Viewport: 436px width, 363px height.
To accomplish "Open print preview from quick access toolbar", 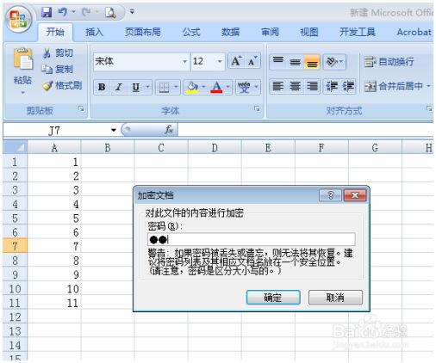I will 110,13.
